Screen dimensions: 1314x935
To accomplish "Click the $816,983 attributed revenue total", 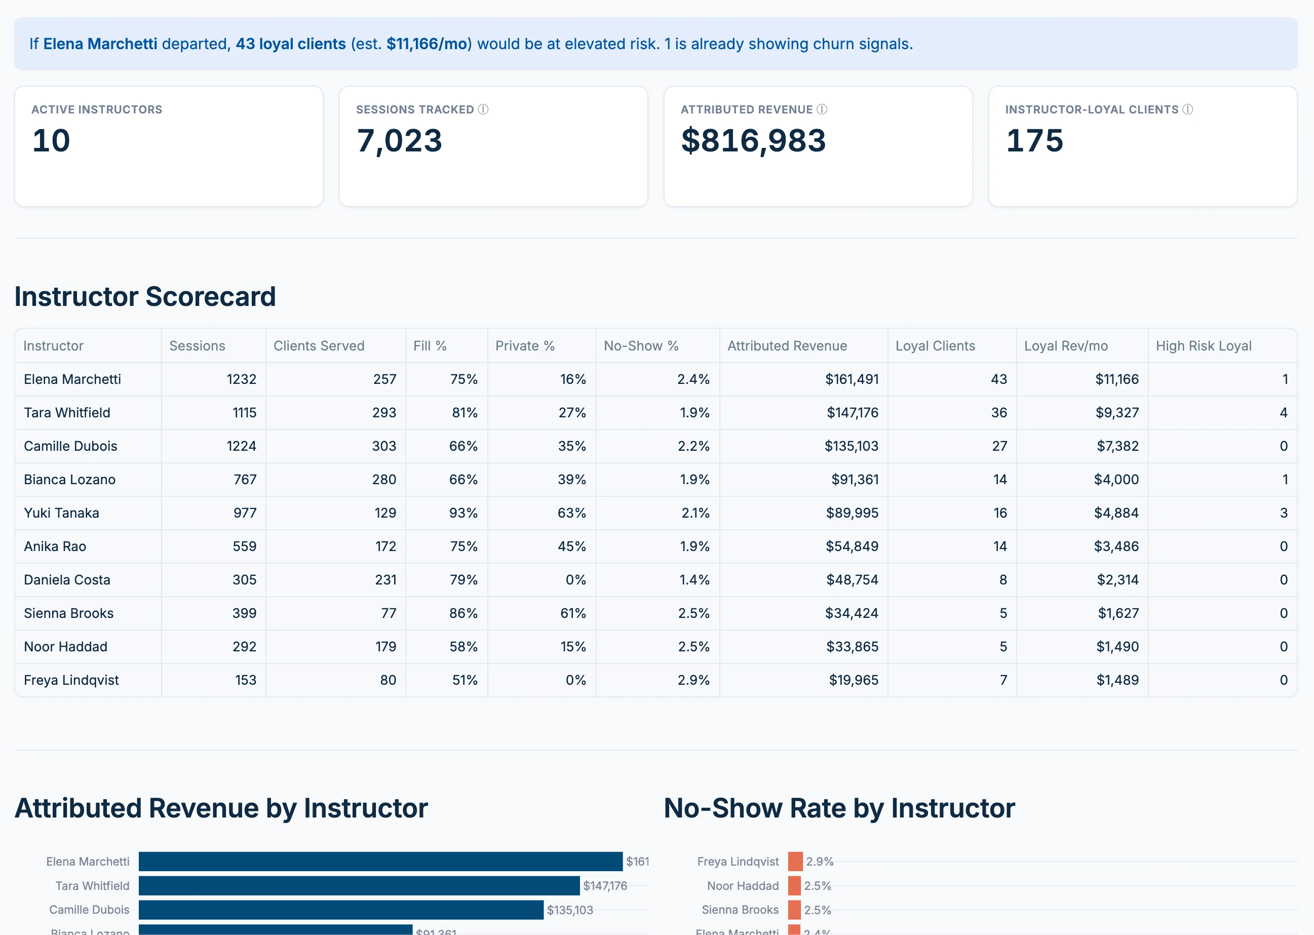I will point(753,140).
